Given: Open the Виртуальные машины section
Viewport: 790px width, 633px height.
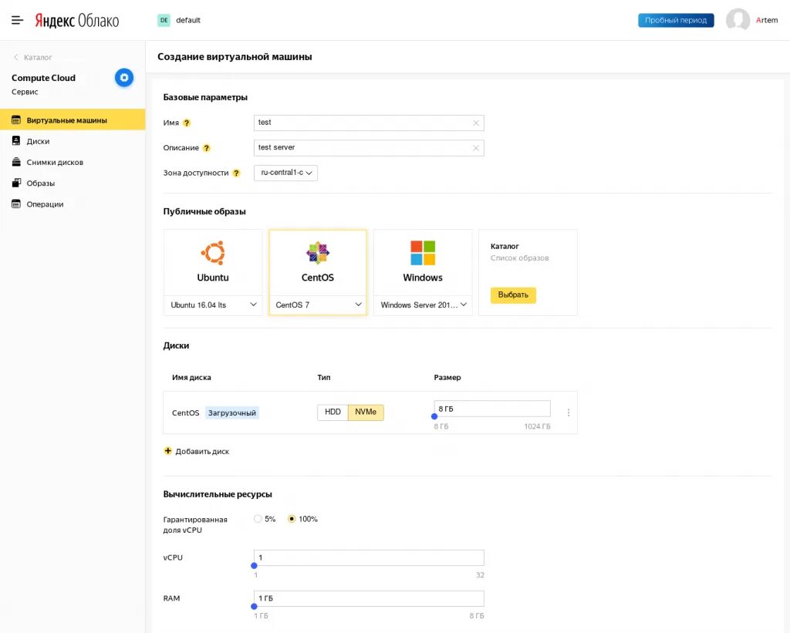Looking at the screenshot, I should [73, 120].
